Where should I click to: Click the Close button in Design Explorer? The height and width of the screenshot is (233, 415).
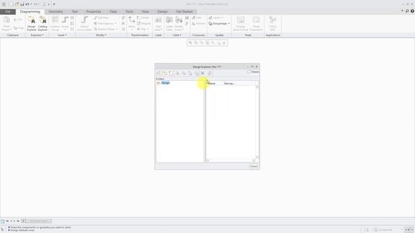pyautogui.click(x=254, y=166)
